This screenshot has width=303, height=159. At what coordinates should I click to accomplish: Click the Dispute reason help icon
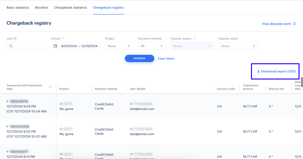(x=195, y=39)
